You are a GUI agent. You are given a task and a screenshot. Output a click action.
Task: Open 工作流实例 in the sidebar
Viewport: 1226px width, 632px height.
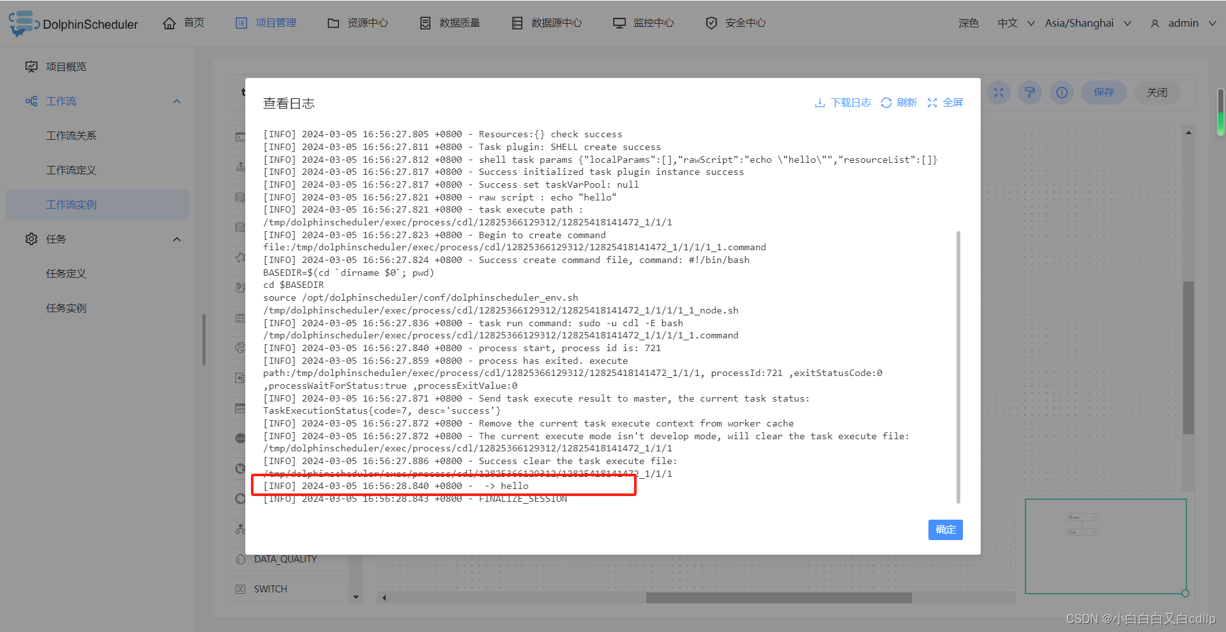click(98, 205)
